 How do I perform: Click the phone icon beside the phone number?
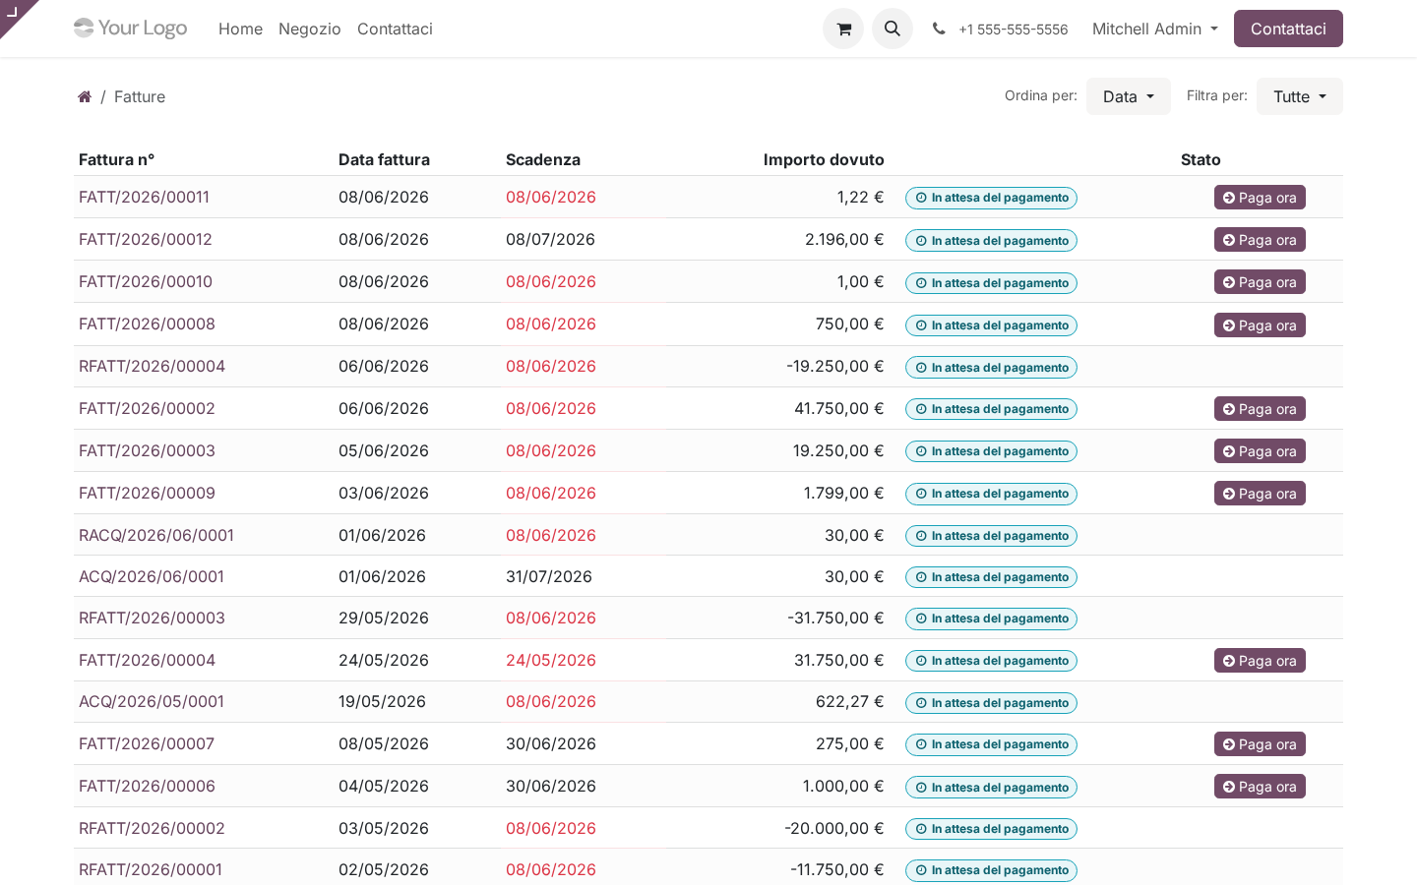[939, 29]
